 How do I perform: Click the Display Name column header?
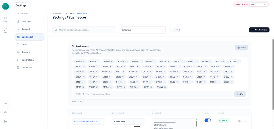[x=118, y=113]
